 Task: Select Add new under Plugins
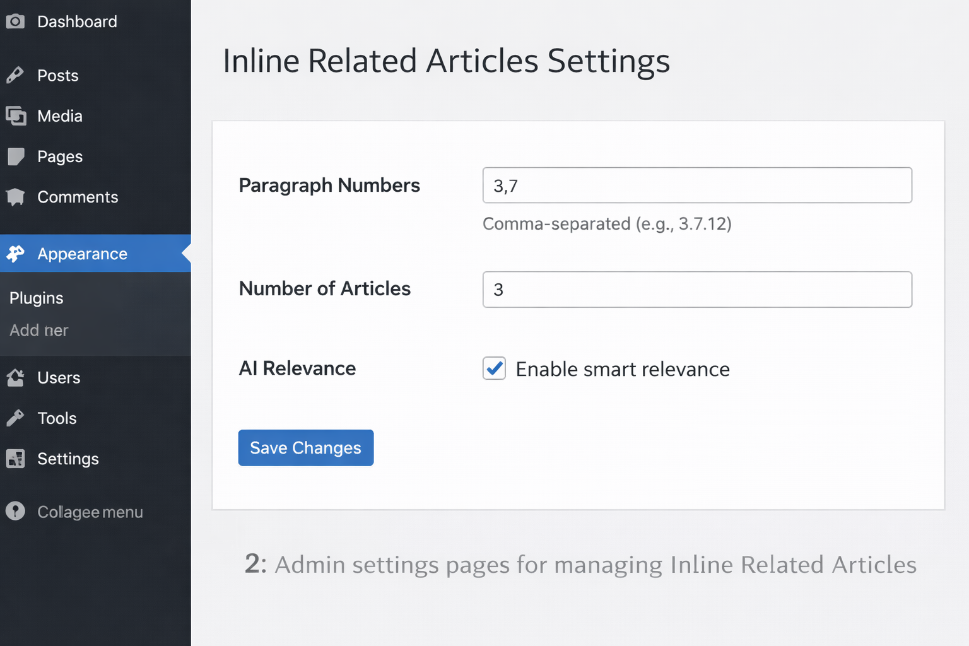click(x=38, y=330)
